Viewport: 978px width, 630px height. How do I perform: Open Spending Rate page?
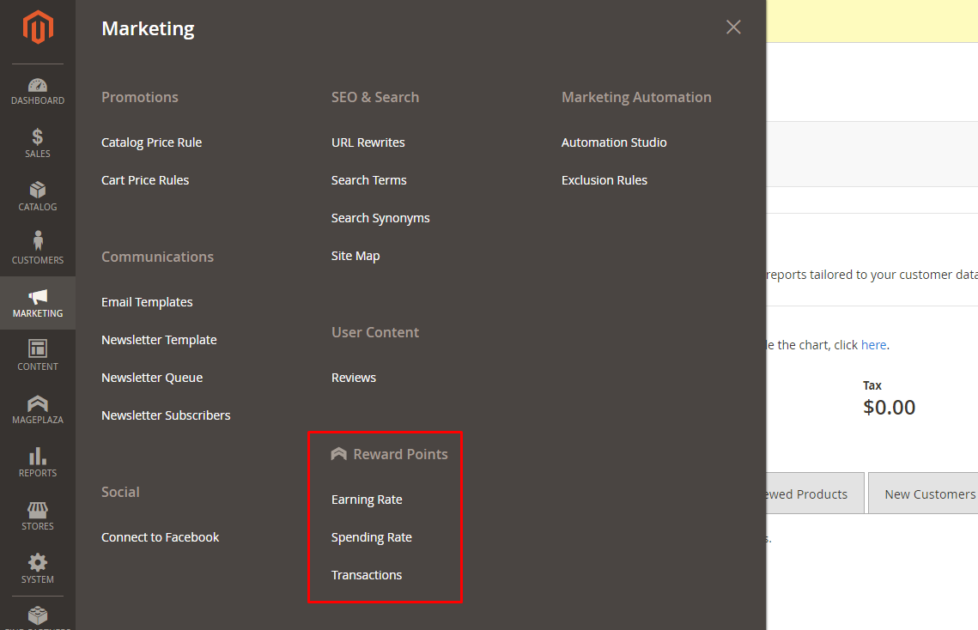coord(372,537)
